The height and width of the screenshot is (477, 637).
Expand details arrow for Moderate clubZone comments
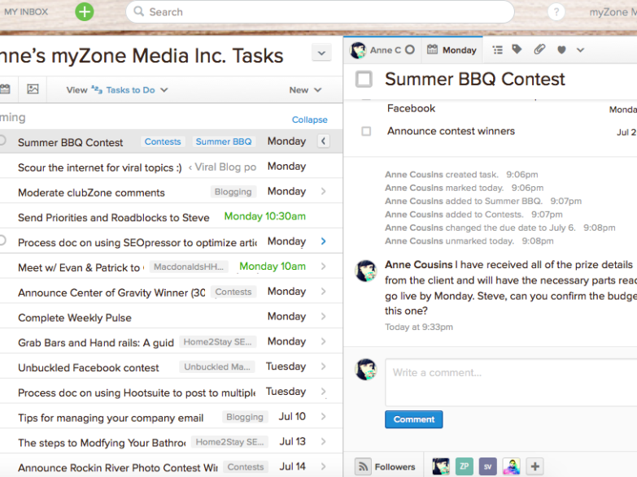coord(323,191)
